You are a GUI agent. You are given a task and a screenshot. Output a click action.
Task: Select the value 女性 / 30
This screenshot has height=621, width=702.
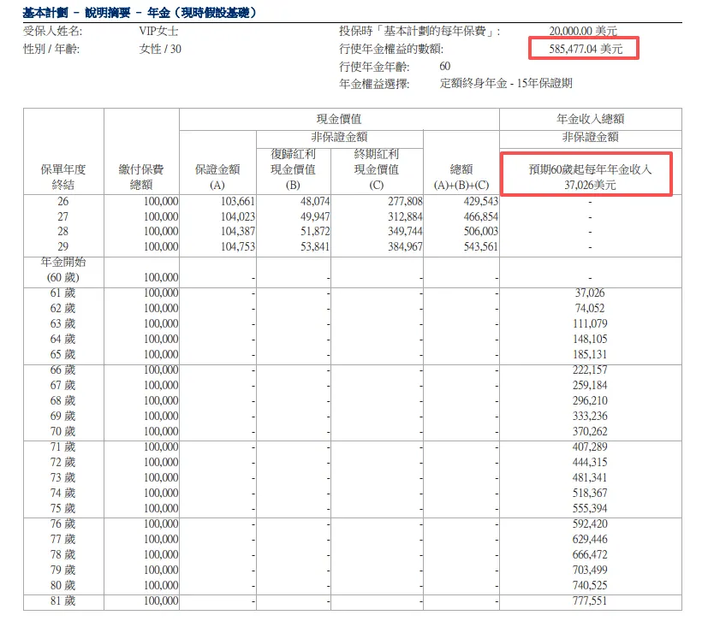[160, 49]
